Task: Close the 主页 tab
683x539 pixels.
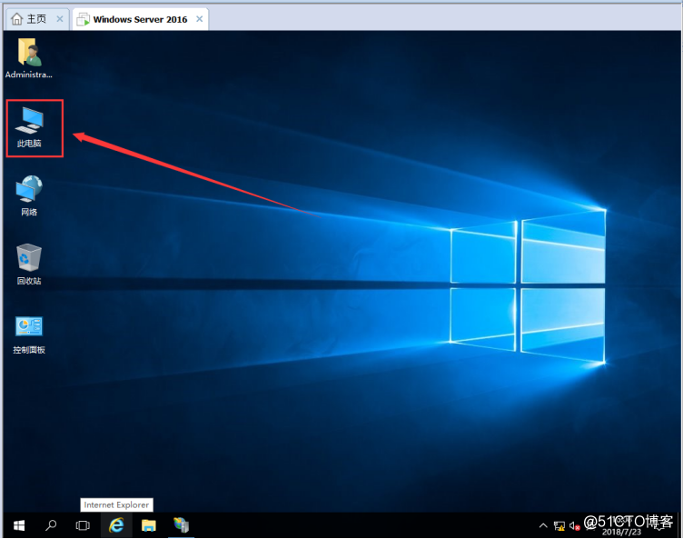Action: [x=60, y=19]
